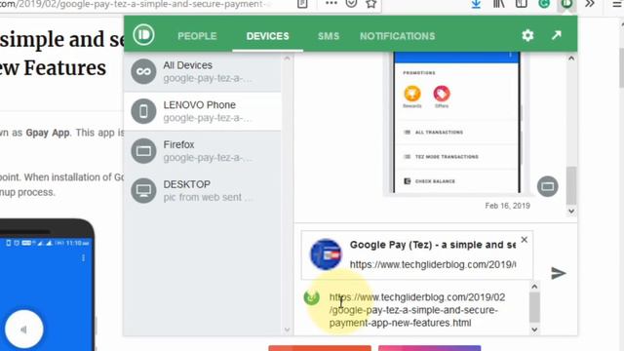Click the Feb 16, 2019 timestamp
624x351 pixels.
coord(507,206)
